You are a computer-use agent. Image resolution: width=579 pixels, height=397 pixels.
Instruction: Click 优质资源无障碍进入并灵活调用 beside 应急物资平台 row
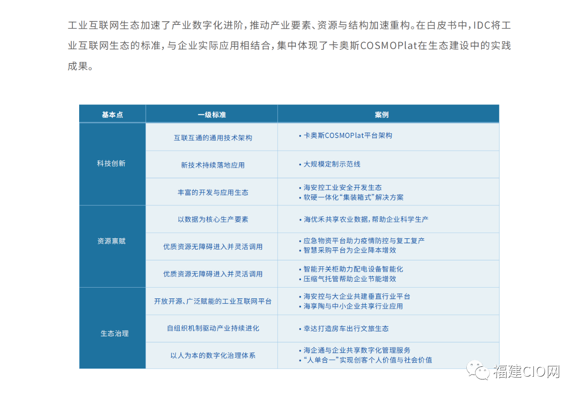tap(212, 246)
